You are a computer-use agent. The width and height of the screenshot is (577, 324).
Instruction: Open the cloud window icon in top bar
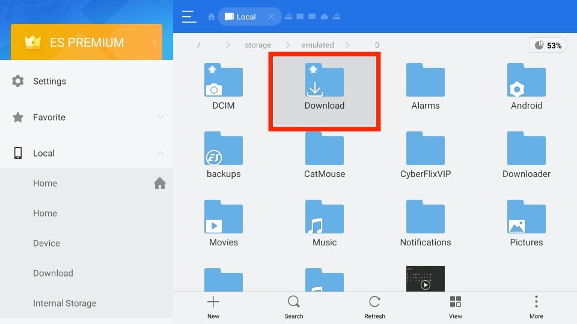pyautogui.click(x=324, y=17)
